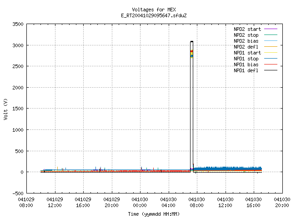Viewport: 291px width, 218px height.
Task: Click the Time (yymmdd HH:MM) x-axis title
Action: click(154, 214)
